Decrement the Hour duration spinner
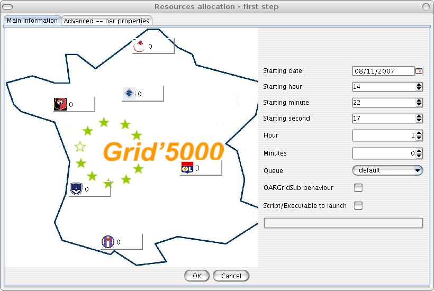This screenshot has height=291, width=434. pyautogui.click(x=419, y=138)
